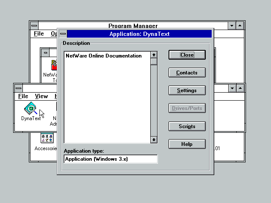Select the red NetWare toolbox icon
271x203 pixels.
click(x=54, y=65)
